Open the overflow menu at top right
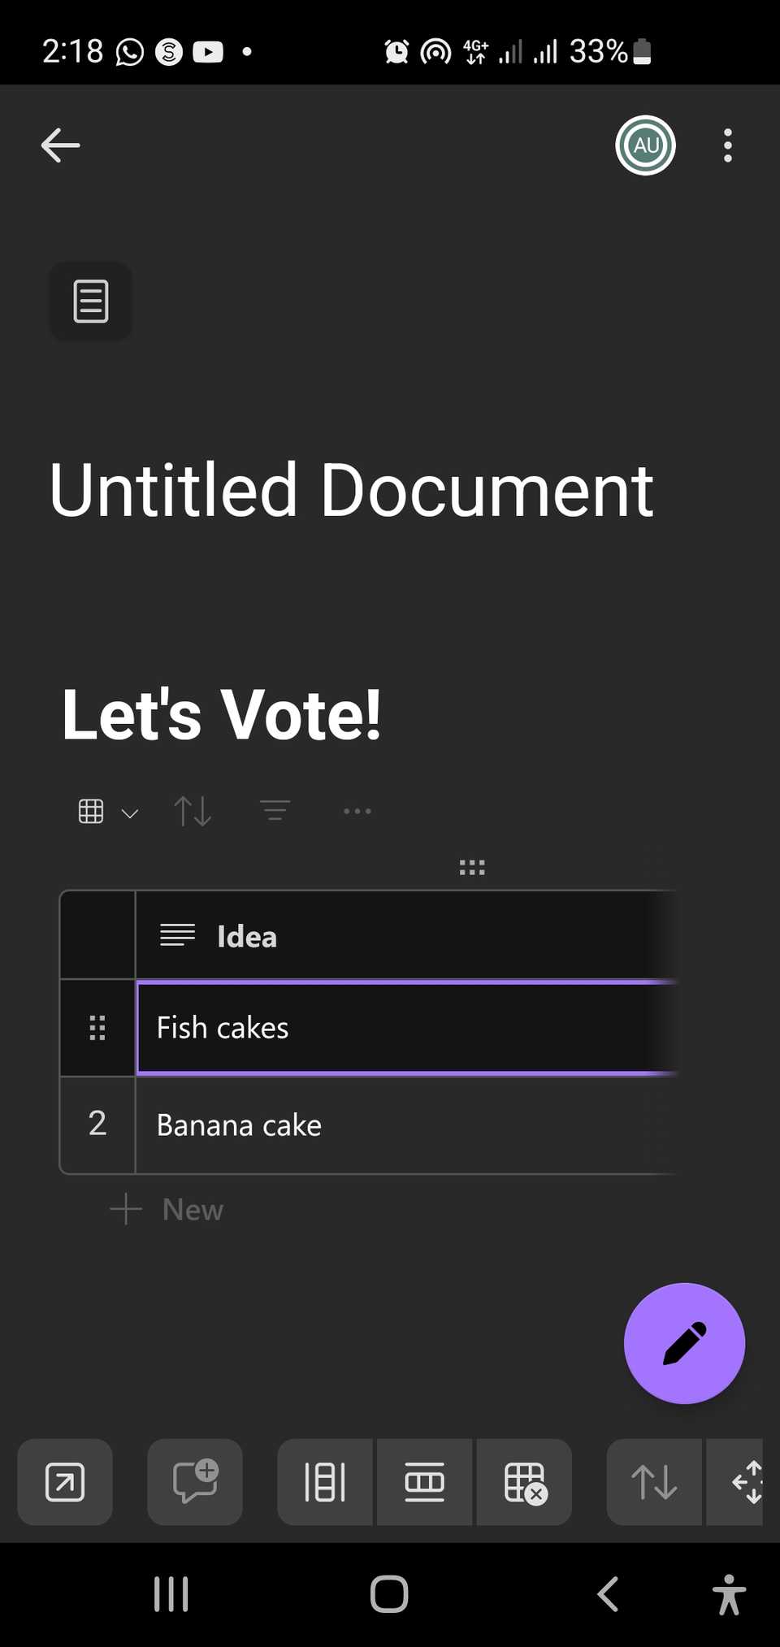 click(x=727, y=145)
